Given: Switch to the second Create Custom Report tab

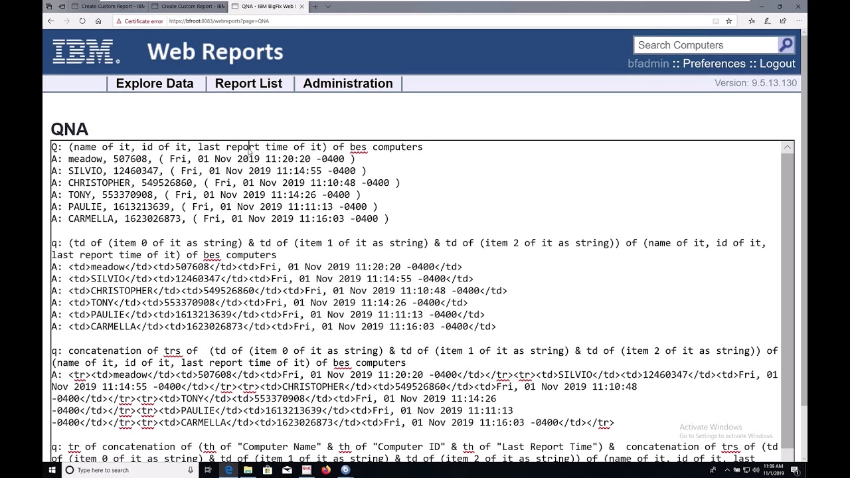Looking at the screenshot, I should pyautogui.click(x=188, y=6).
